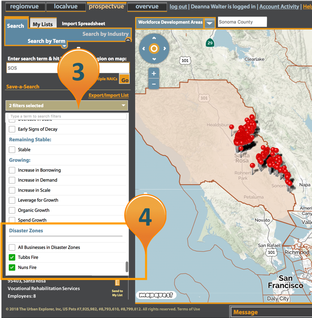Viewport: 312px width, 318px height.
Task: Uncheck the Tubbs Fire filter
Action: (12, 257)
